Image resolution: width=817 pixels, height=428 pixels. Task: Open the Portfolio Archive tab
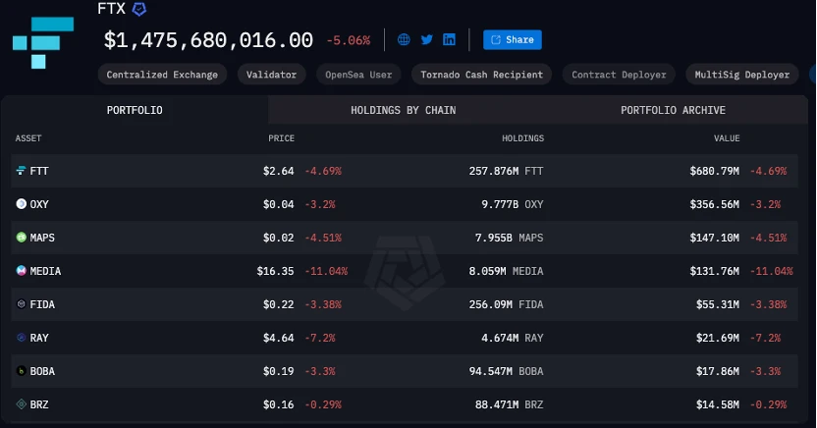click(x=673, y=110)
